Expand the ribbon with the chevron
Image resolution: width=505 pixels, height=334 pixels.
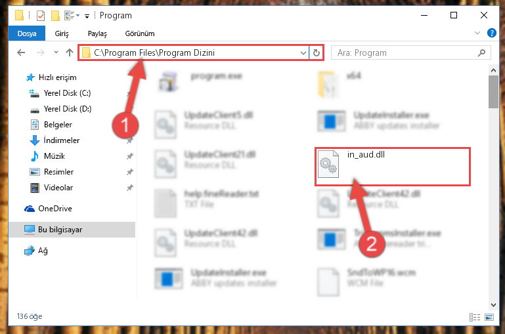[x=477, y=33]
